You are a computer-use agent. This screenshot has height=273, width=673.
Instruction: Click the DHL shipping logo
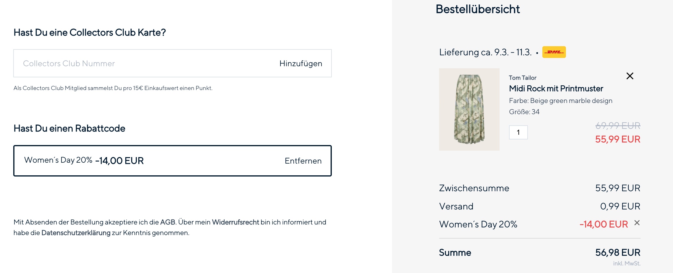554,52
